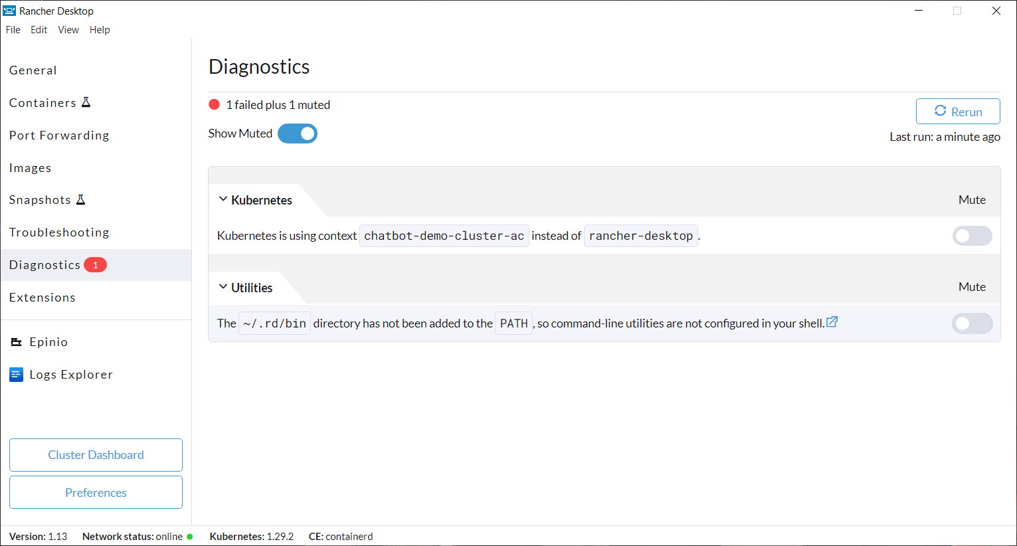Click the red diagnostics count badge
1017x546 pixels.
point(95,265)
